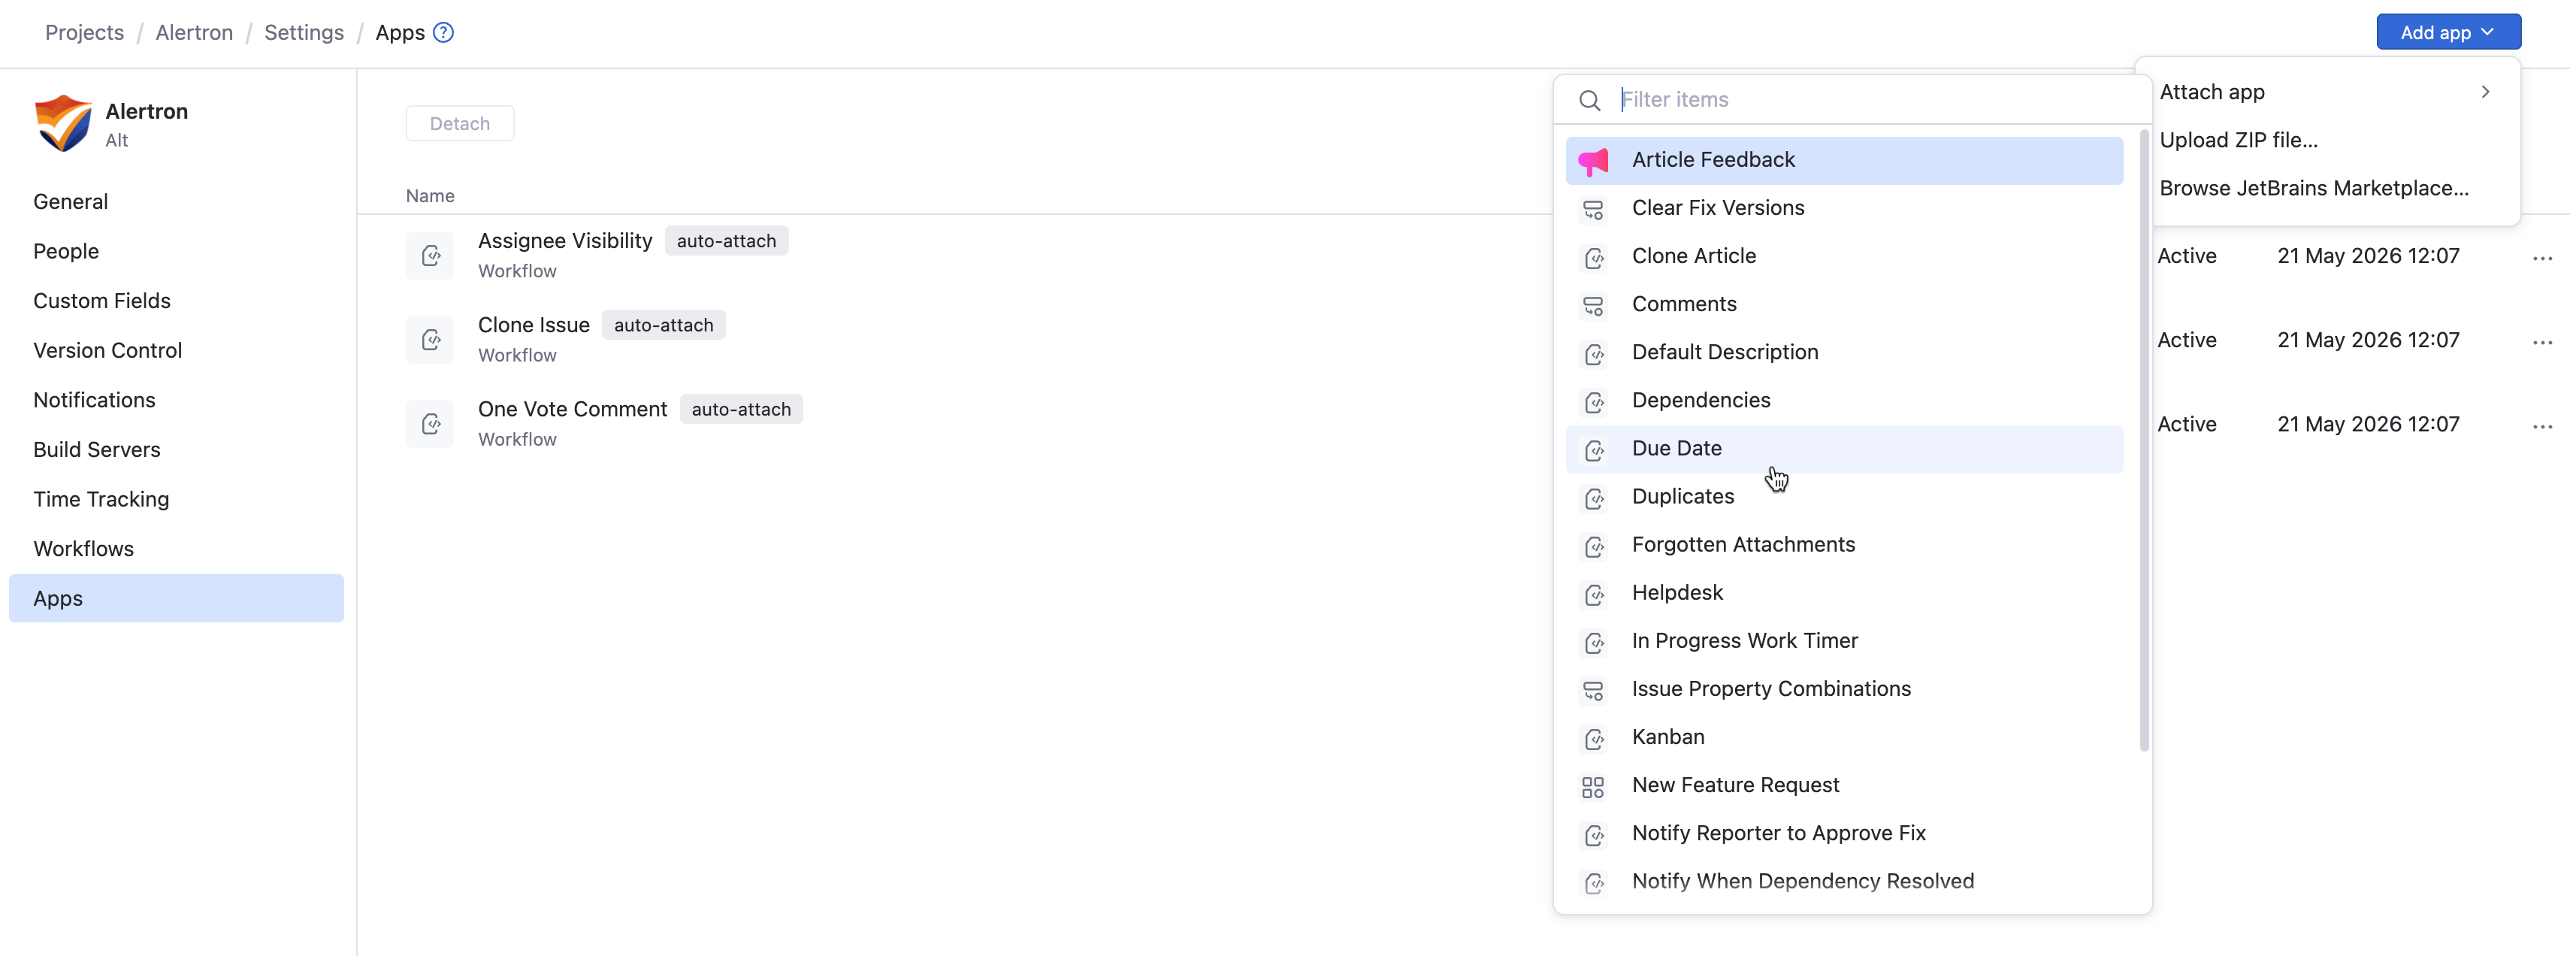Select Clone Article from the list

point(1843,256)
